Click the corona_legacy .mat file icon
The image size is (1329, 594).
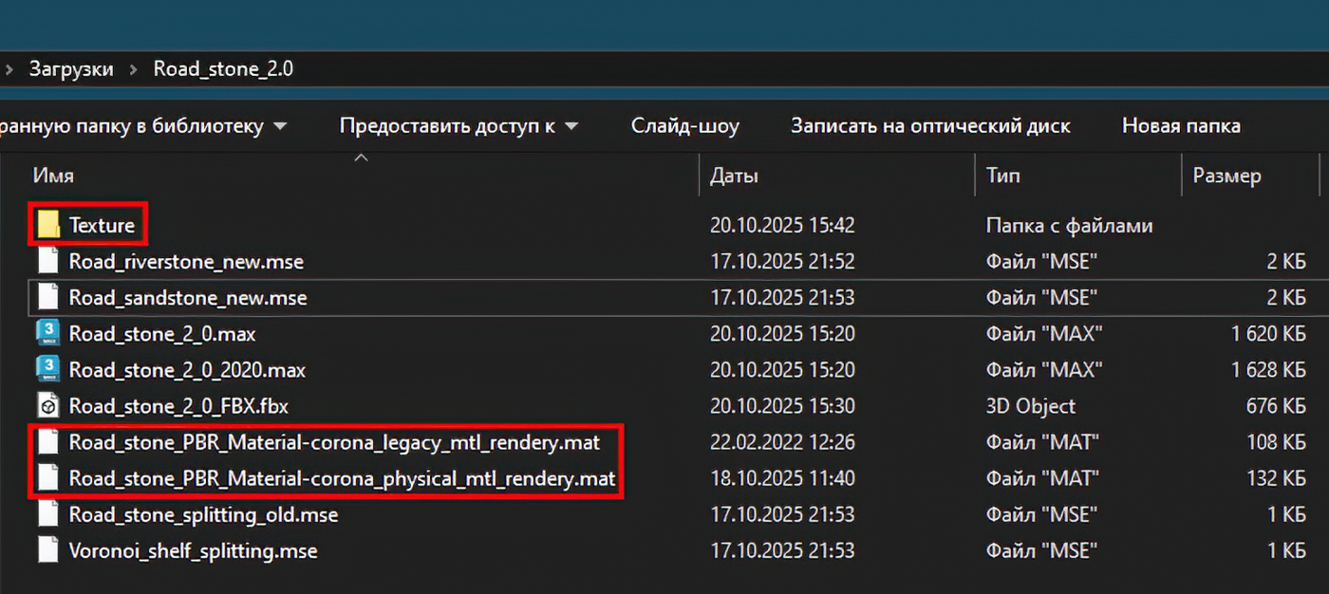click(48, 442)
